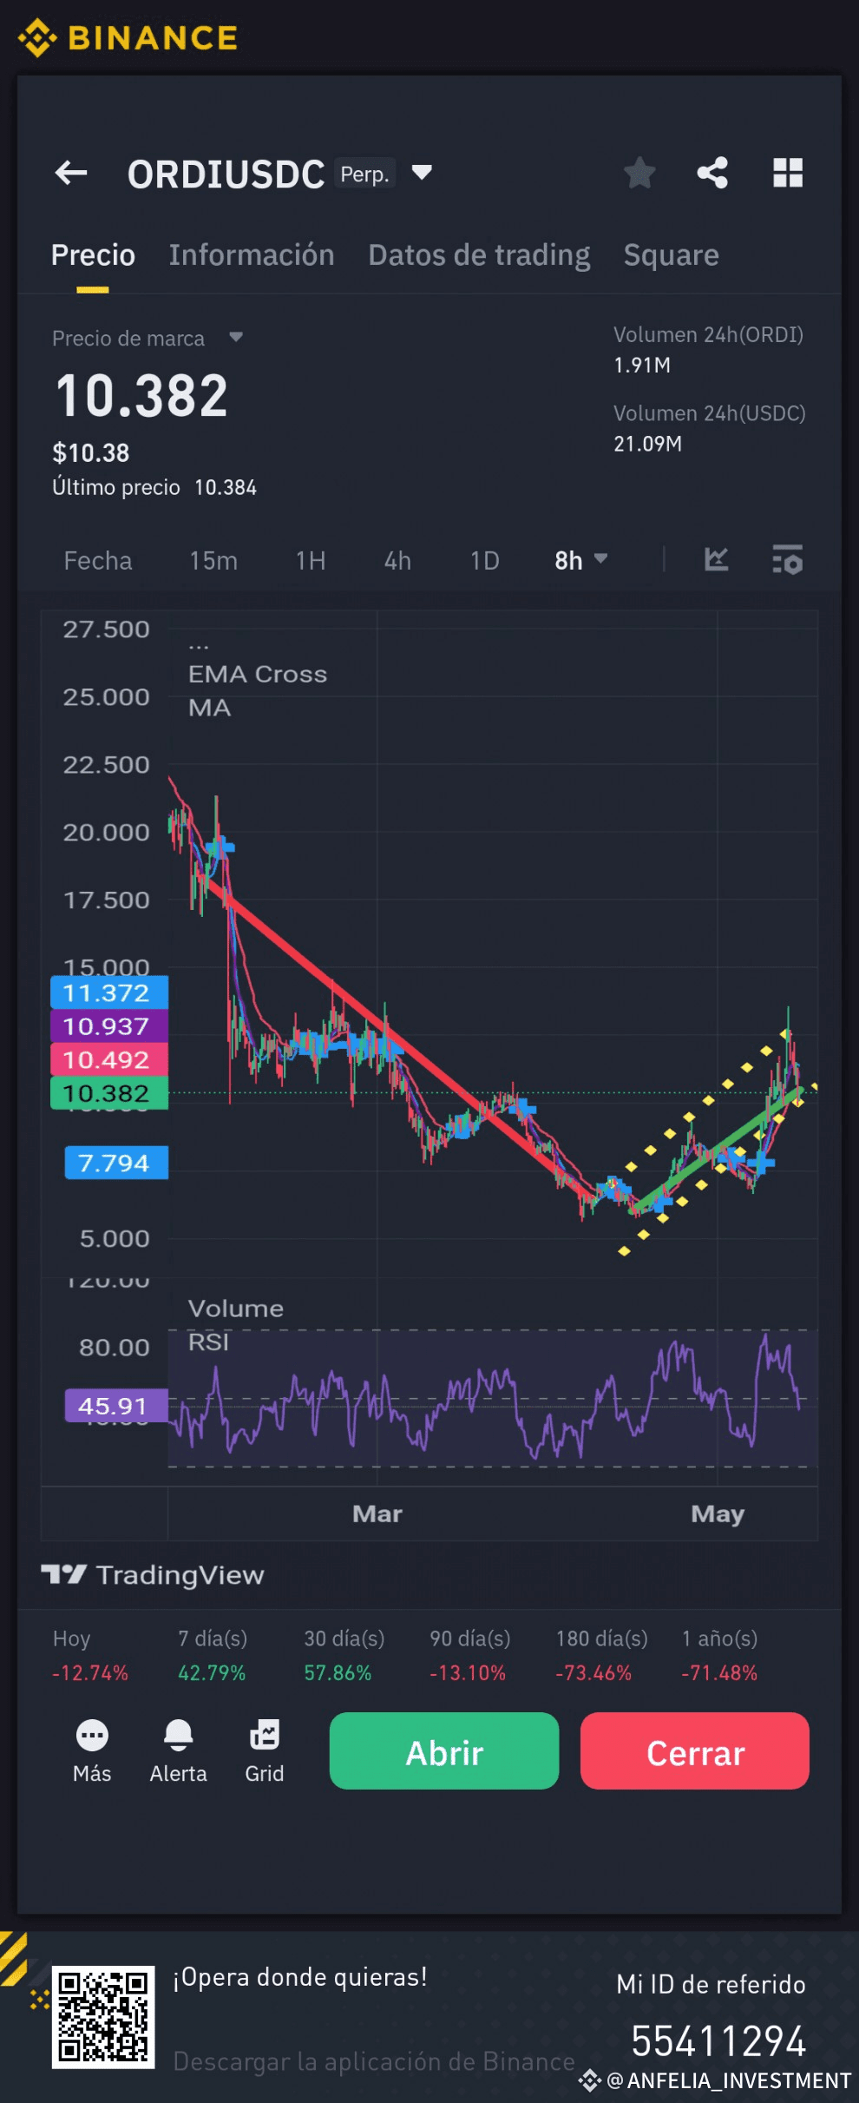
Task: Select the RSI indicator label
Action: pyautogui.click(x=209, y=1342)
